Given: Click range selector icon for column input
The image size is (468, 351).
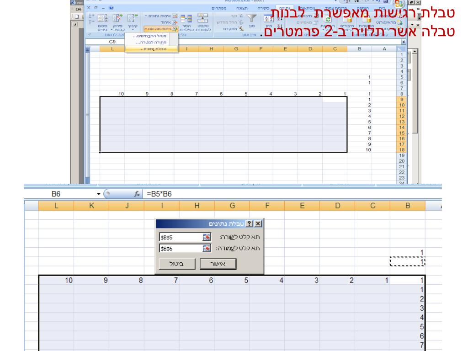Looking at the screenshot, I should (206, 248).
